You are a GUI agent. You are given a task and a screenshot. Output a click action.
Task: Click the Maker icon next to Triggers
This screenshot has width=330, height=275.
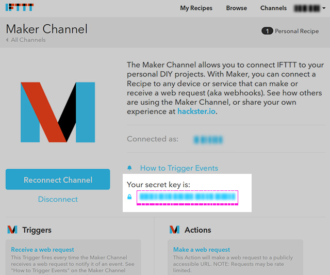pyautogui.click(x=12, y=230)
